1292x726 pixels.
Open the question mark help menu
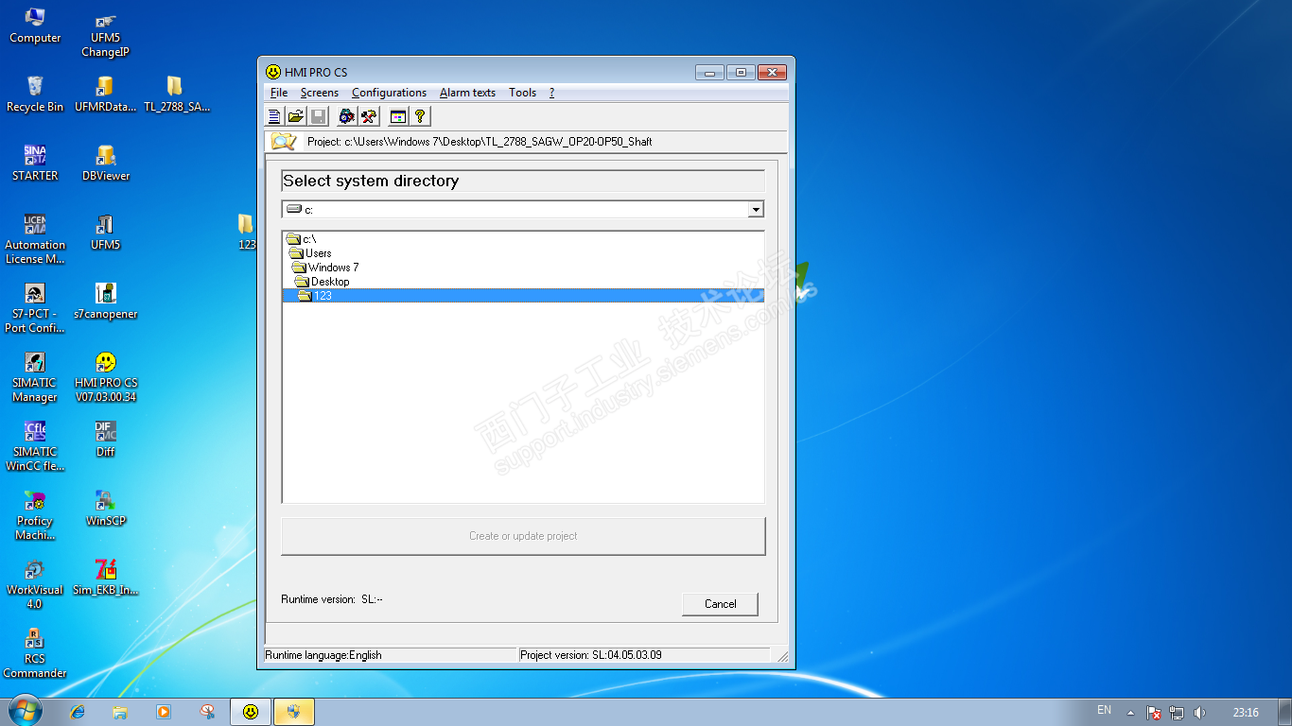(x=551, y=93)
